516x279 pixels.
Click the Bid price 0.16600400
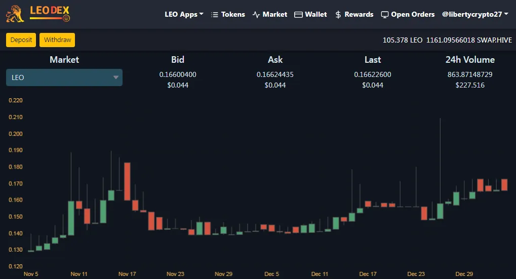[178, 74]
